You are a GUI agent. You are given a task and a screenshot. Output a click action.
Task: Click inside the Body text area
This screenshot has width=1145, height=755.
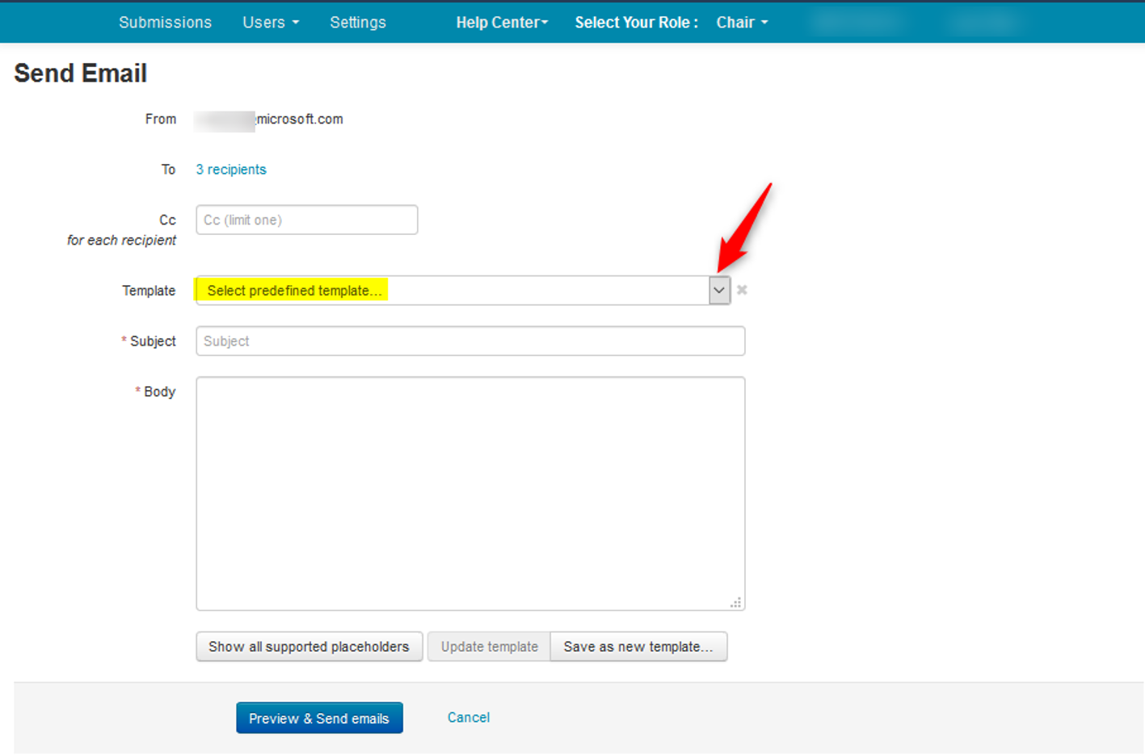click(470, 493)
